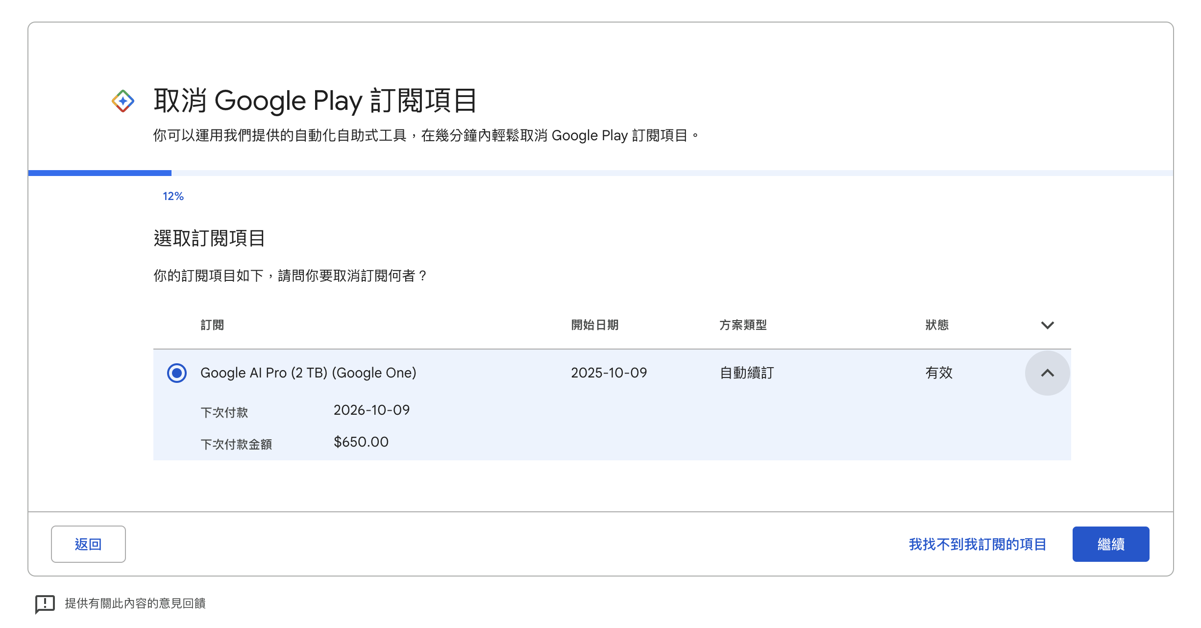Click the 返回 back button

point(88,544)
